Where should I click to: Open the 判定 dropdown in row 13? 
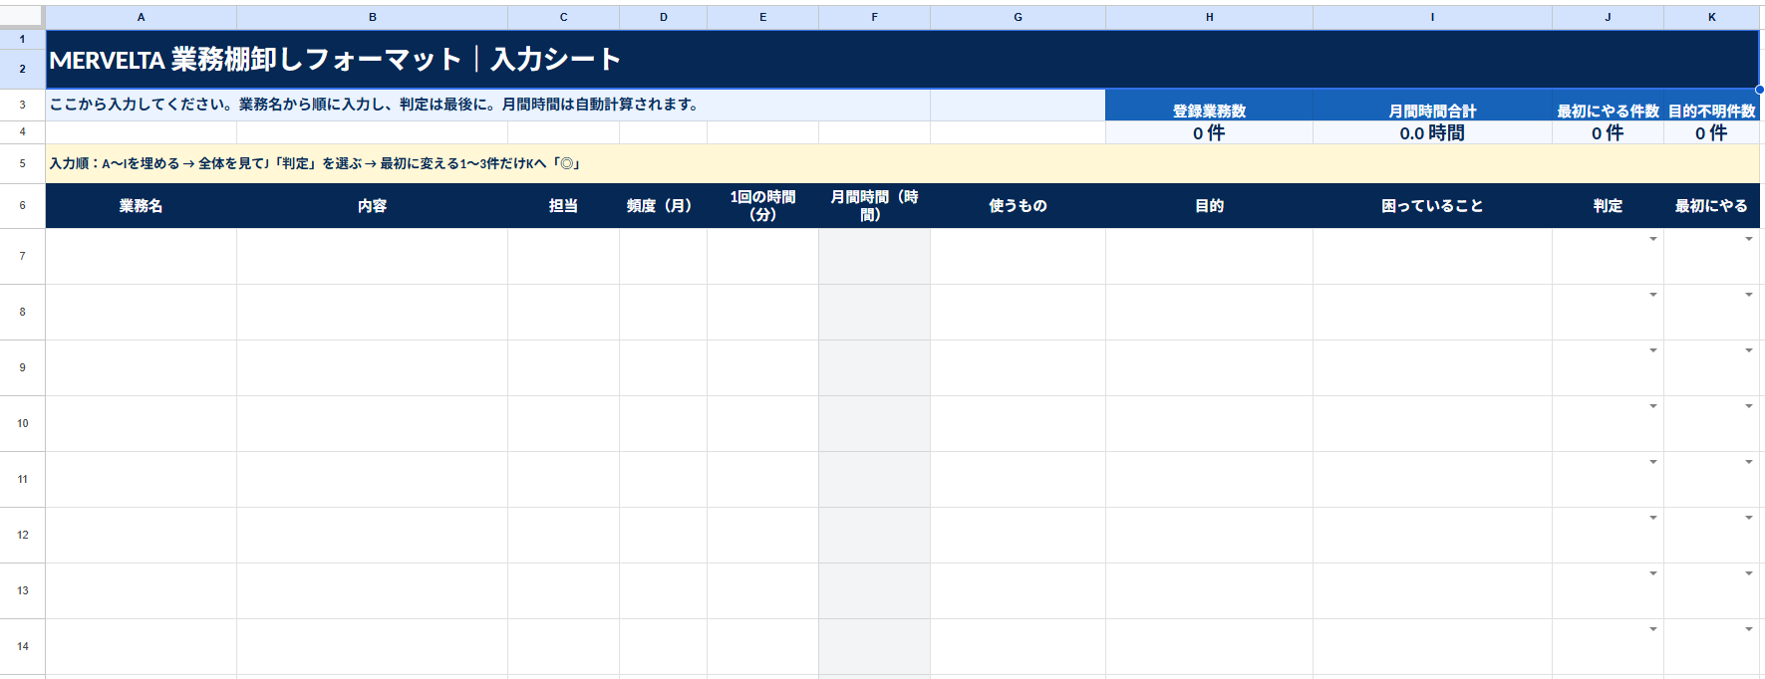(1653, 573)
